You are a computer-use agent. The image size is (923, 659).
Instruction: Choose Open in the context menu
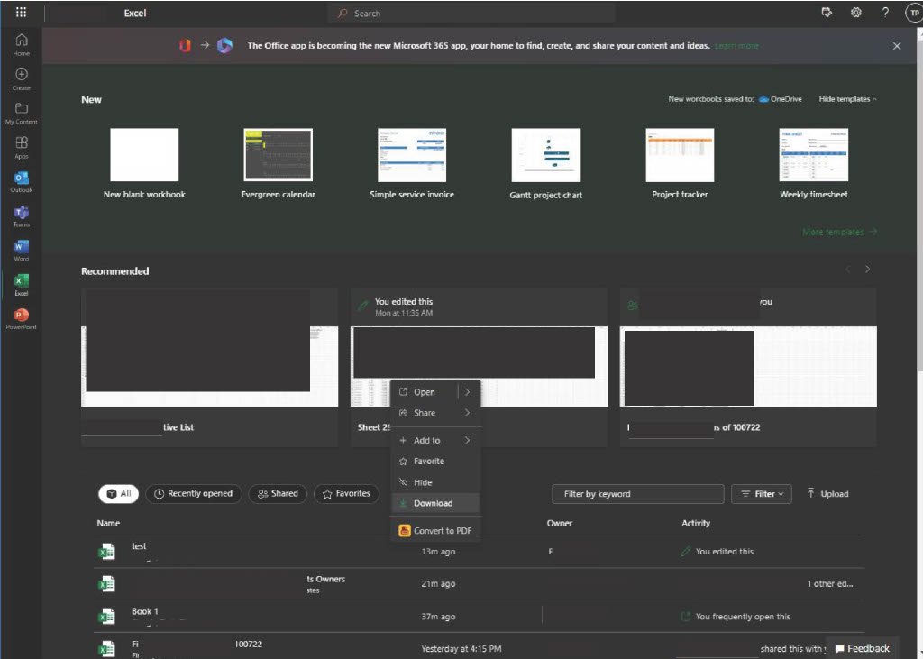coord(425,391)
